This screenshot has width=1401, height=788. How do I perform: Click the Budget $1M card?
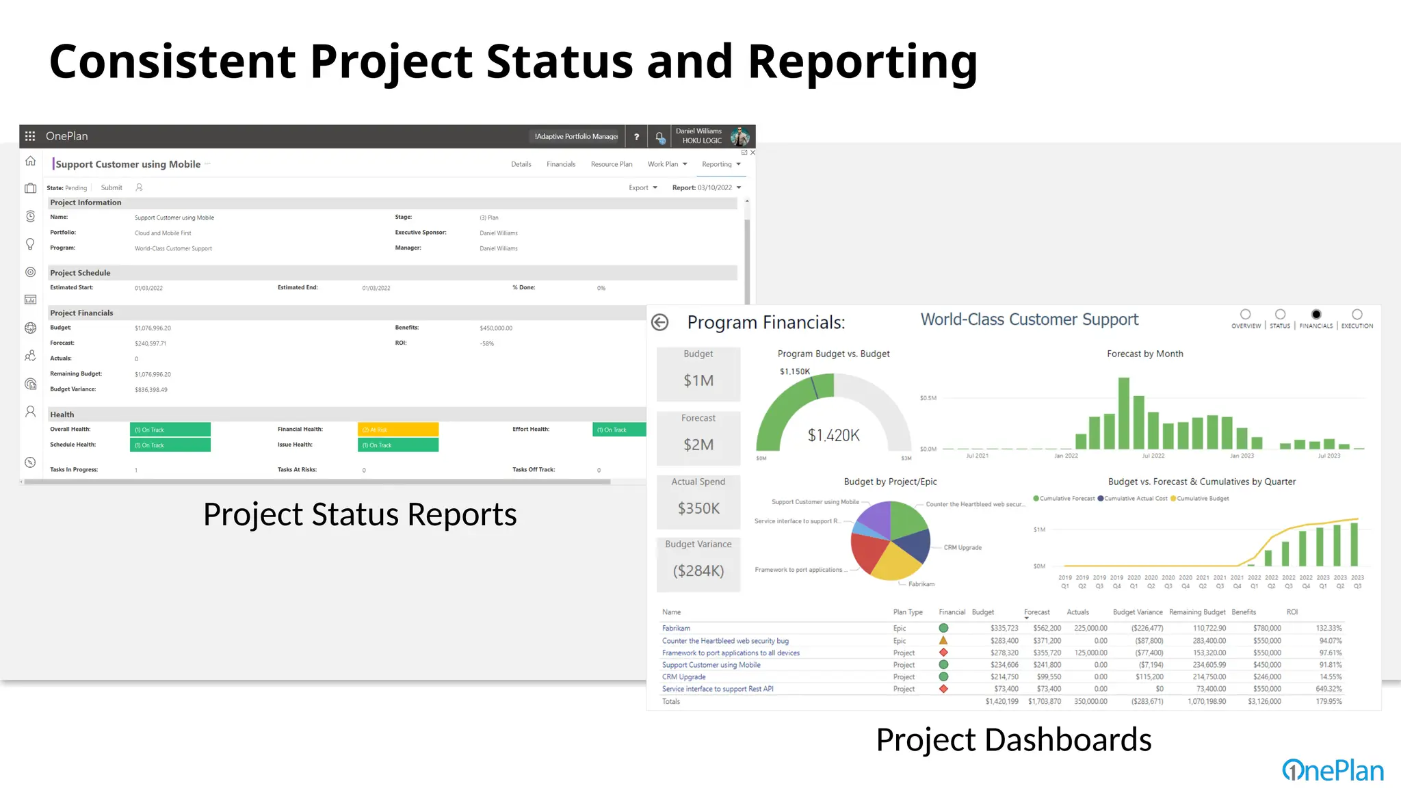pyautogui.click(x=698, y=374)
